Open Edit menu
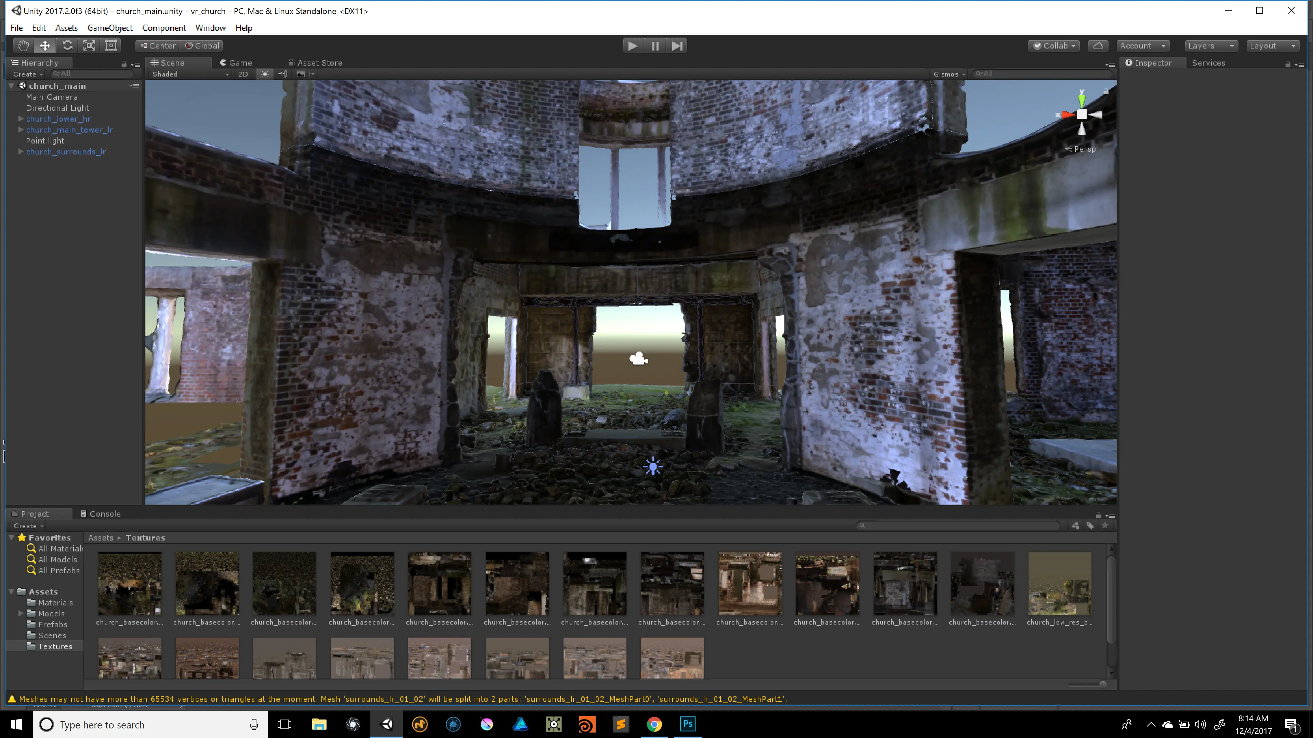 coord(39,28)
